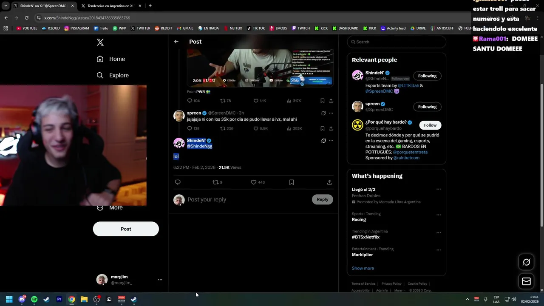Open the REDDIT bookmark
Viewport: 544px width, 306px height.
[x=164, y=28]
